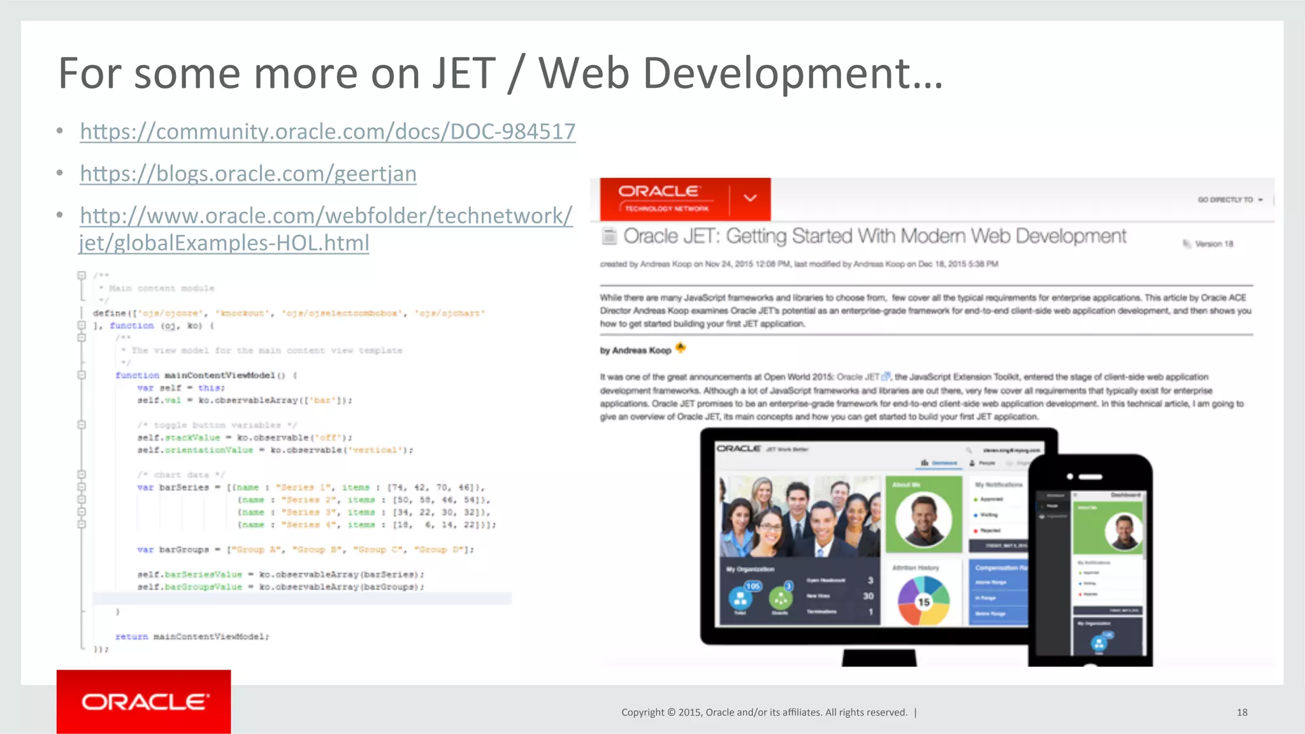Click the 'var barGroups' code line

coord(305,549)
